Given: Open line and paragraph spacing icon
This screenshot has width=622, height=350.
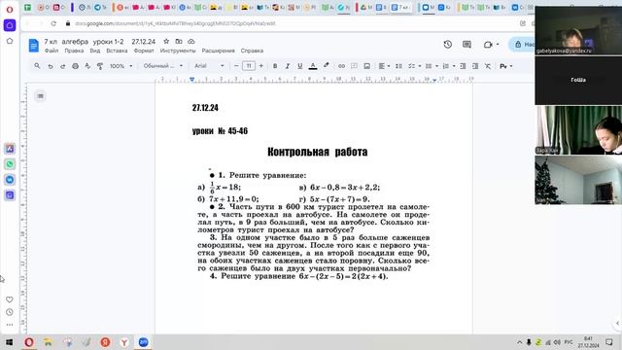Looking at the screenshot, I should [398, 66].
